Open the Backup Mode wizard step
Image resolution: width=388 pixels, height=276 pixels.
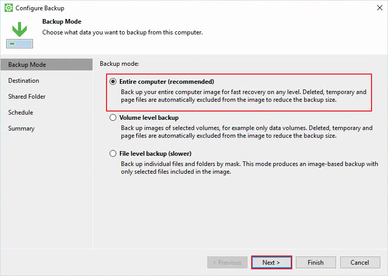pyautogui.click(x=46, y=64)
